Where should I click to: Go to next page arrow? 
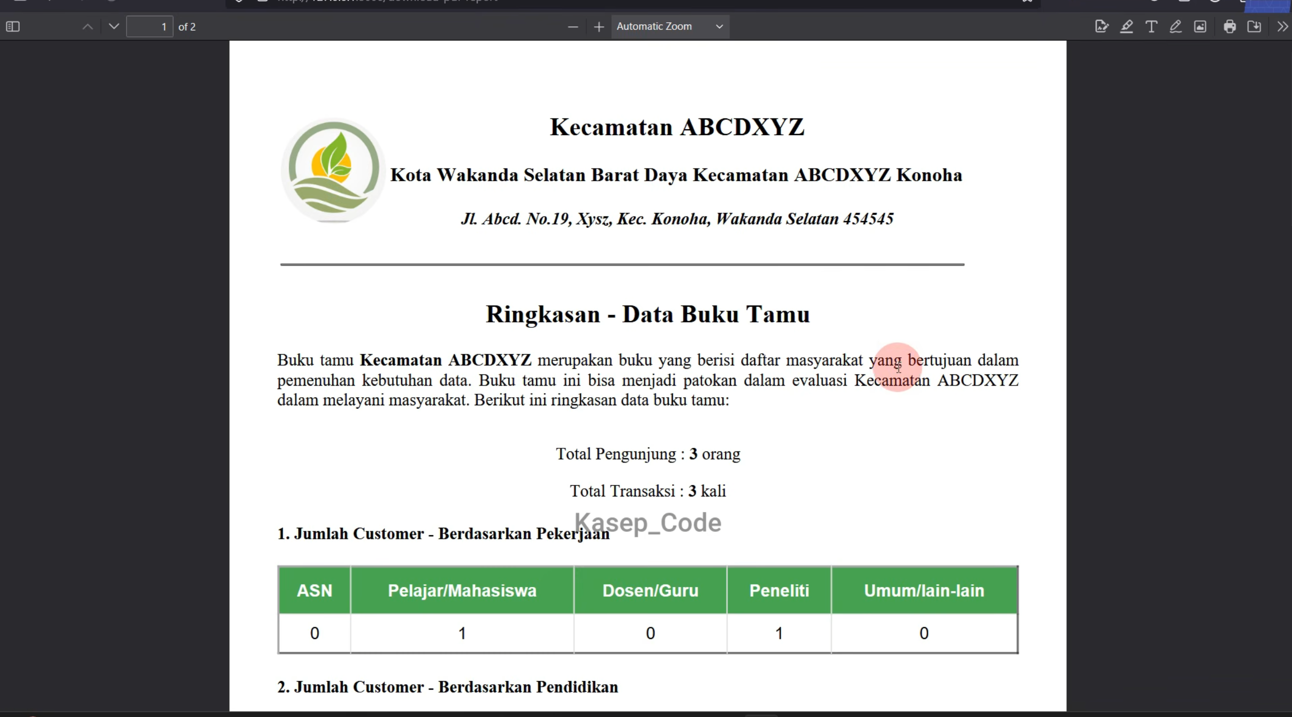[114, 26]
